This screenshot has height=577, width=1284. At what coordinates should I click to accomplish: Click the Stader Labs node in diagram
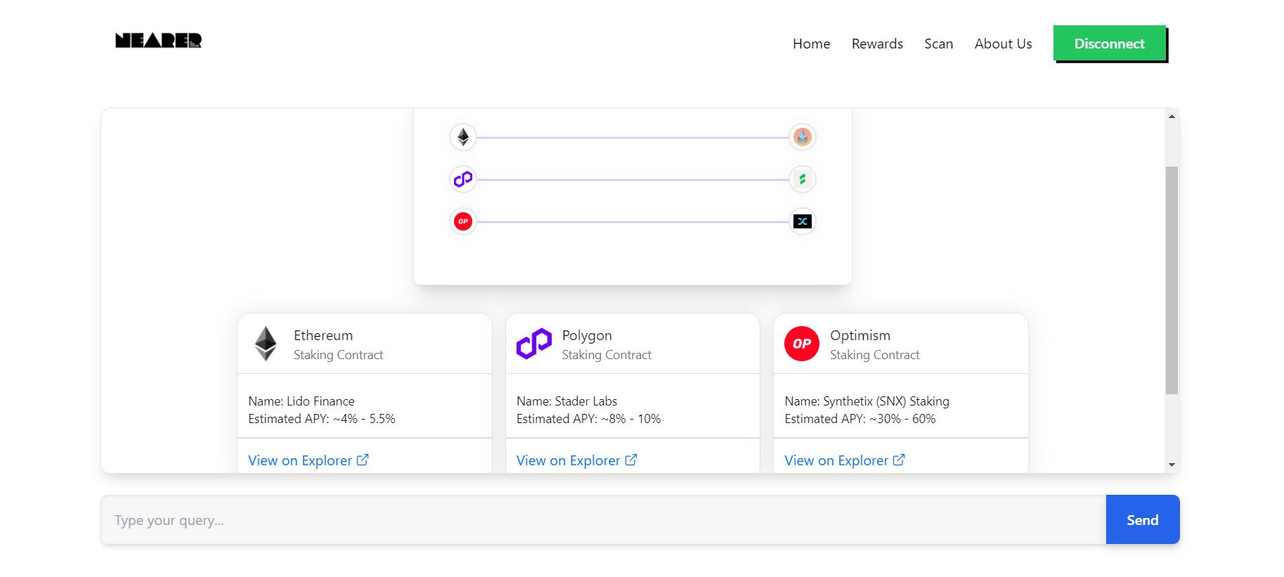coord(803,179)
